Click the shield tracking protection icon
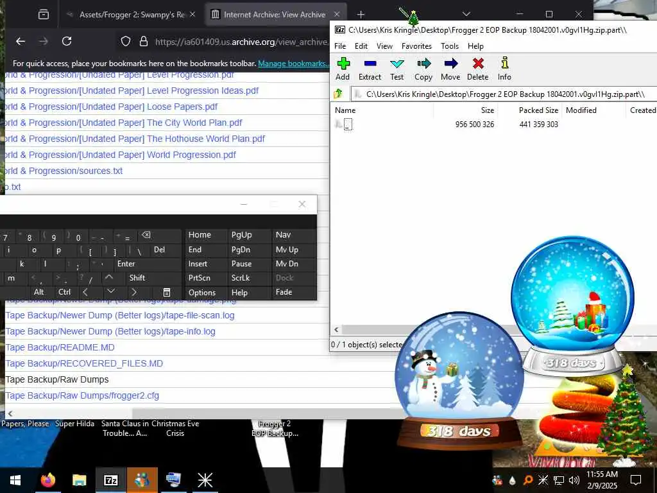This screenshot has height=493, width=657. coord(126,41)
